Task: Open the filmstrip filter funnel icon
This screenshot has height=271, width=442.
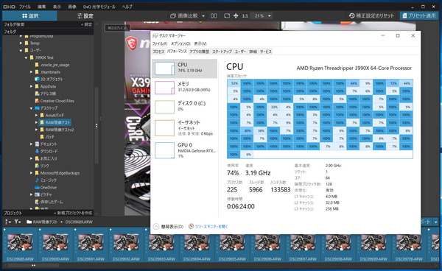Action: pyautogui.click(x=18, y=222)
